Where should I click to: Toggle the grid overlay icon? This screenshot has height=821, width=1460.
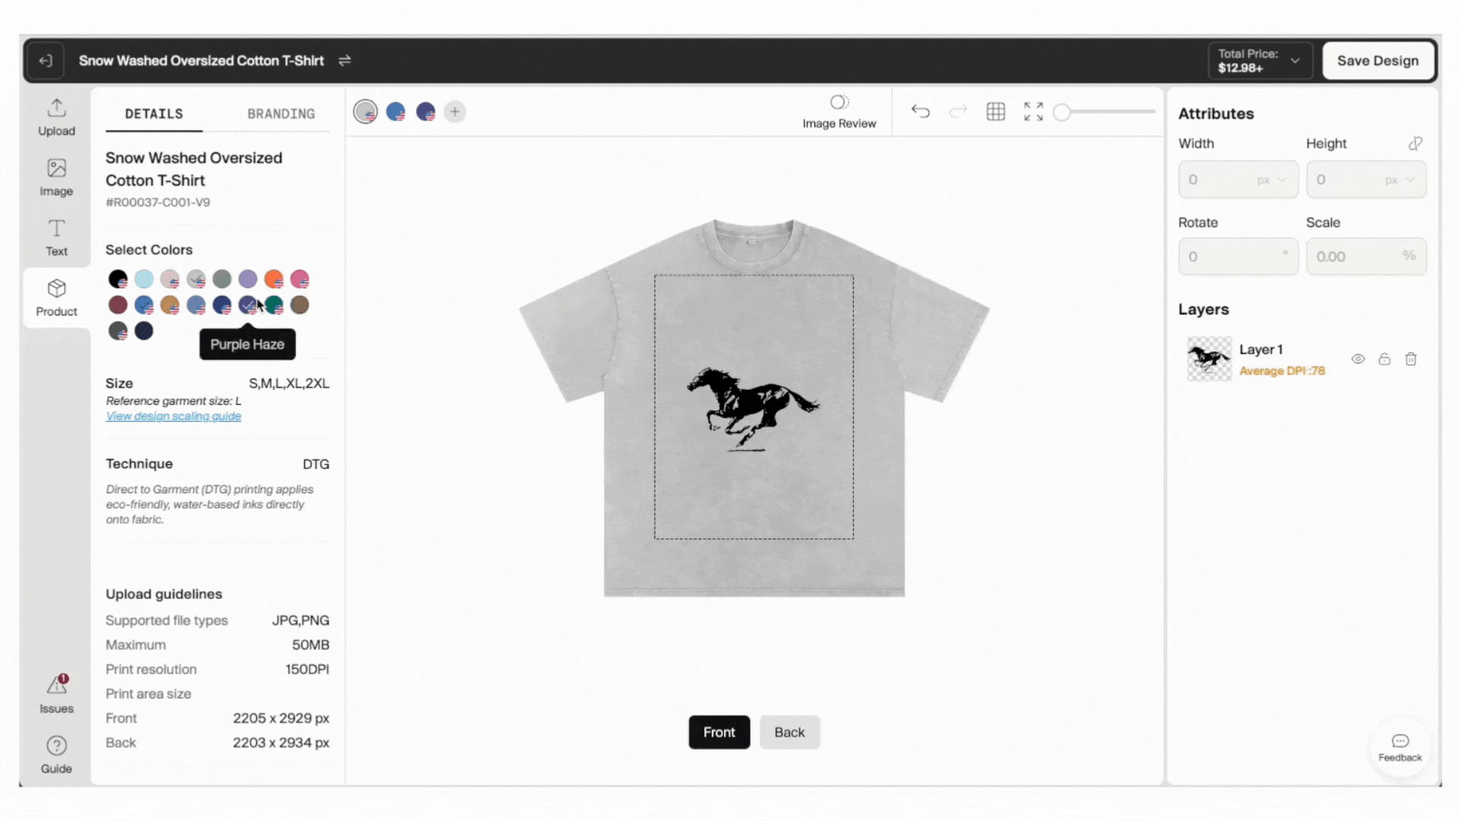click(995, 112)
